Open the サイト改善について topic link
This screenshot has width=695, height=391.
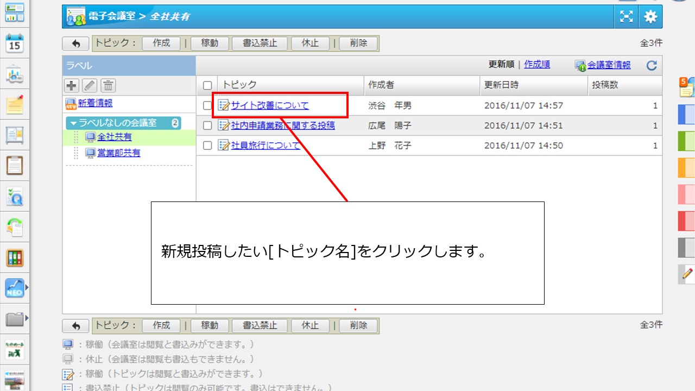[270, 106]
